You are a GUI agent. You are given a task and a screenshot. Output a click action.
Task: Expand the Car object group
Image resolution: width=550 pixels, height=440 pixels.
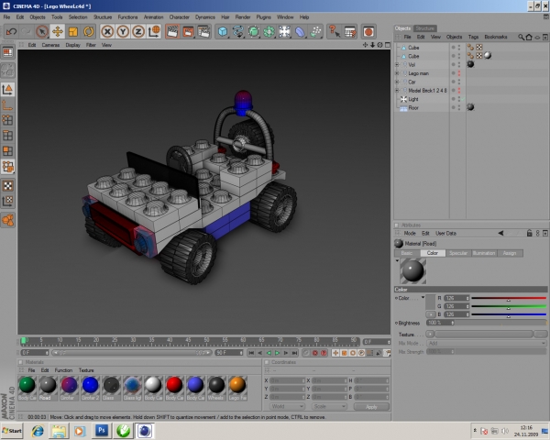tap(397, 82)
